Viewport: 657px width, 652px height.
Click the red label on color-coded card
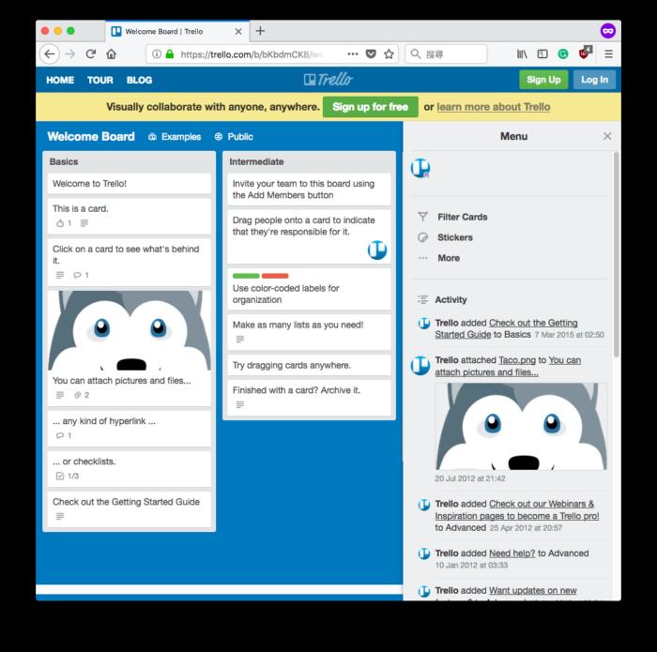[275, 276]
